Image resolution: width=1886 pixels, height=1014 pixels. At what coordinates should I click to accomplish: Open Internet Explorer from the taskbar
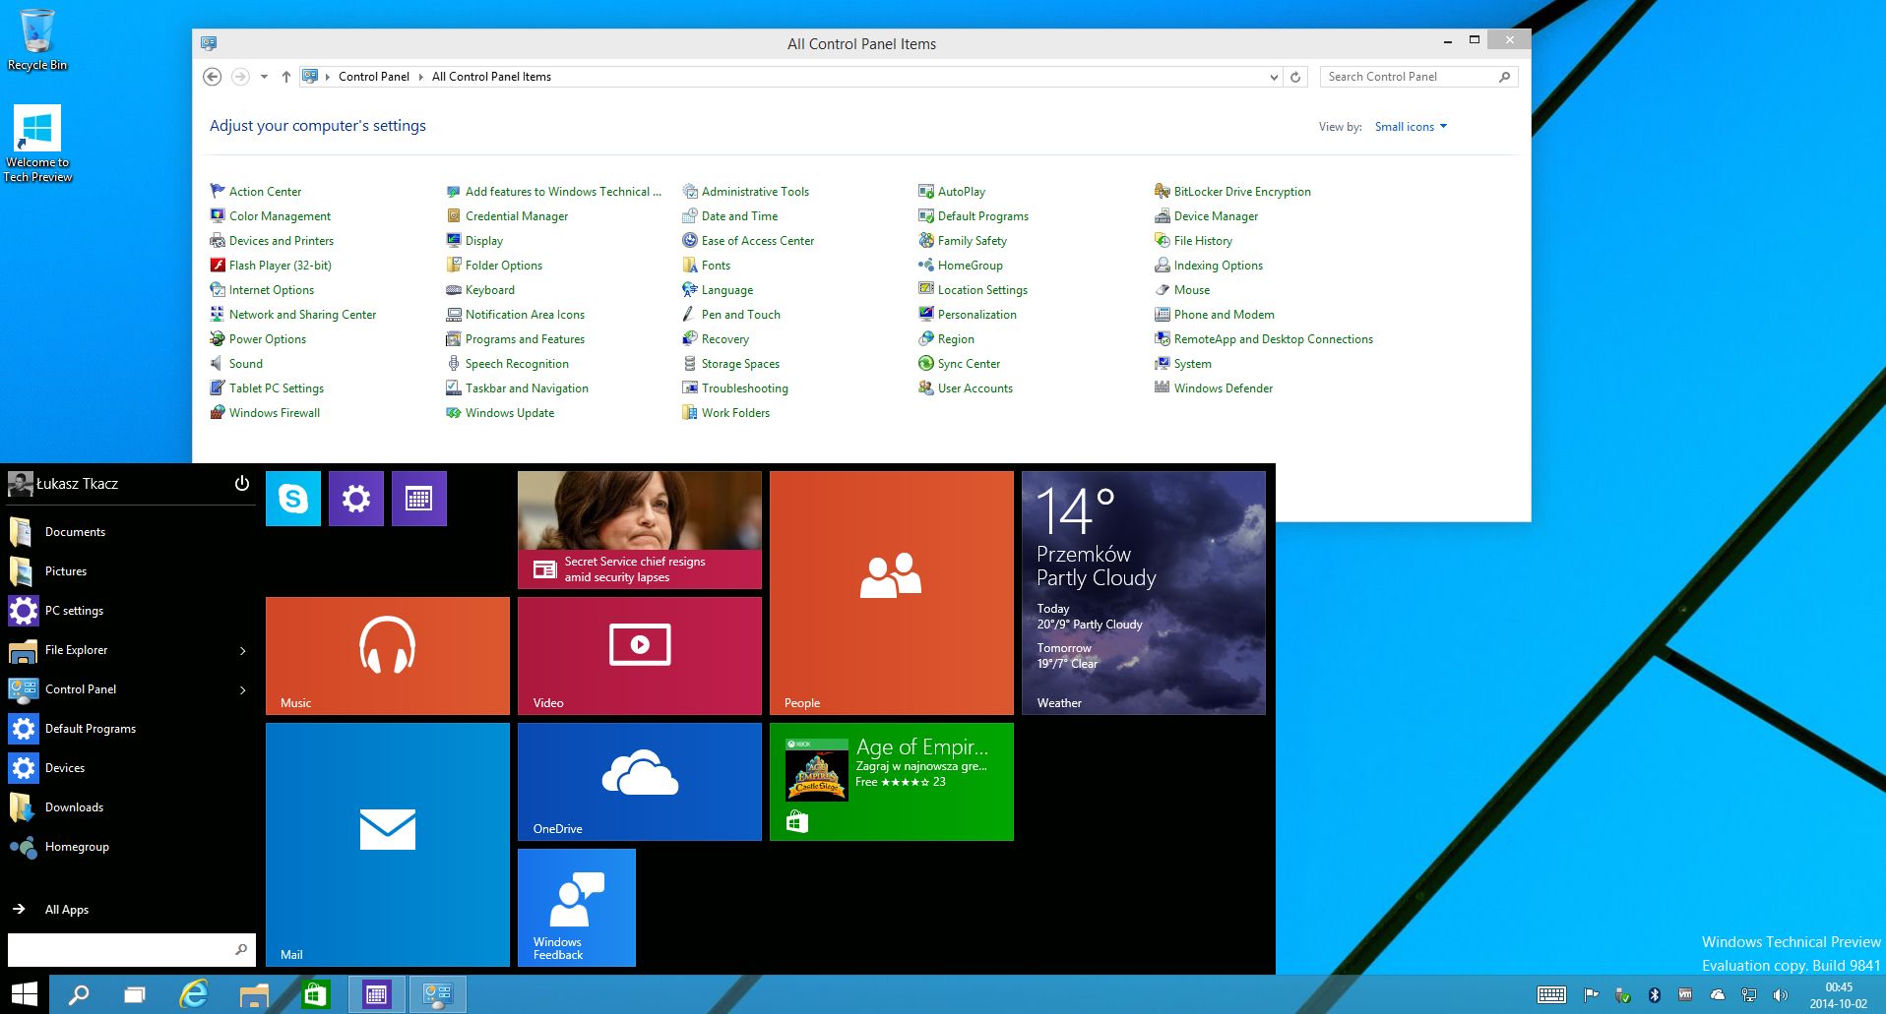[194, 994]
